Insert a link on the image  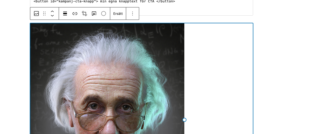(x=75, y=14)
